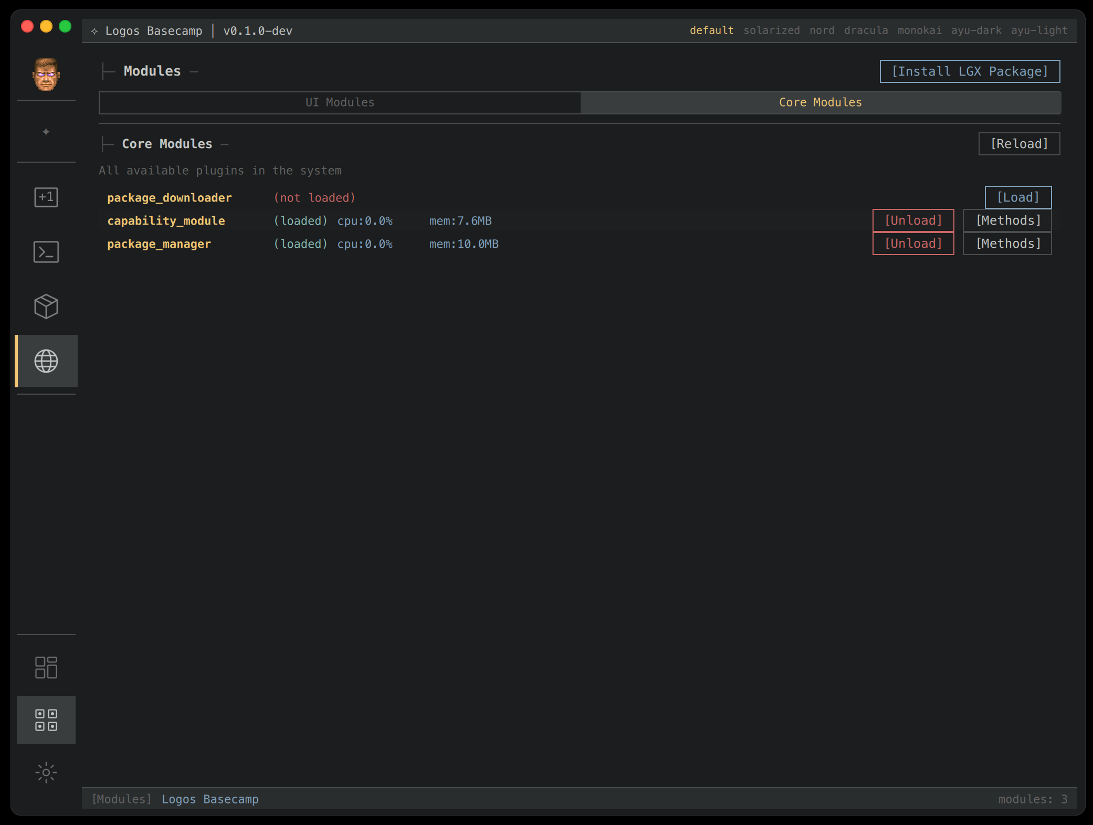The width and height of the screenshot is (1093, 825).
Task: Show Methods for package_manager
Action: tap(1007, 244)
